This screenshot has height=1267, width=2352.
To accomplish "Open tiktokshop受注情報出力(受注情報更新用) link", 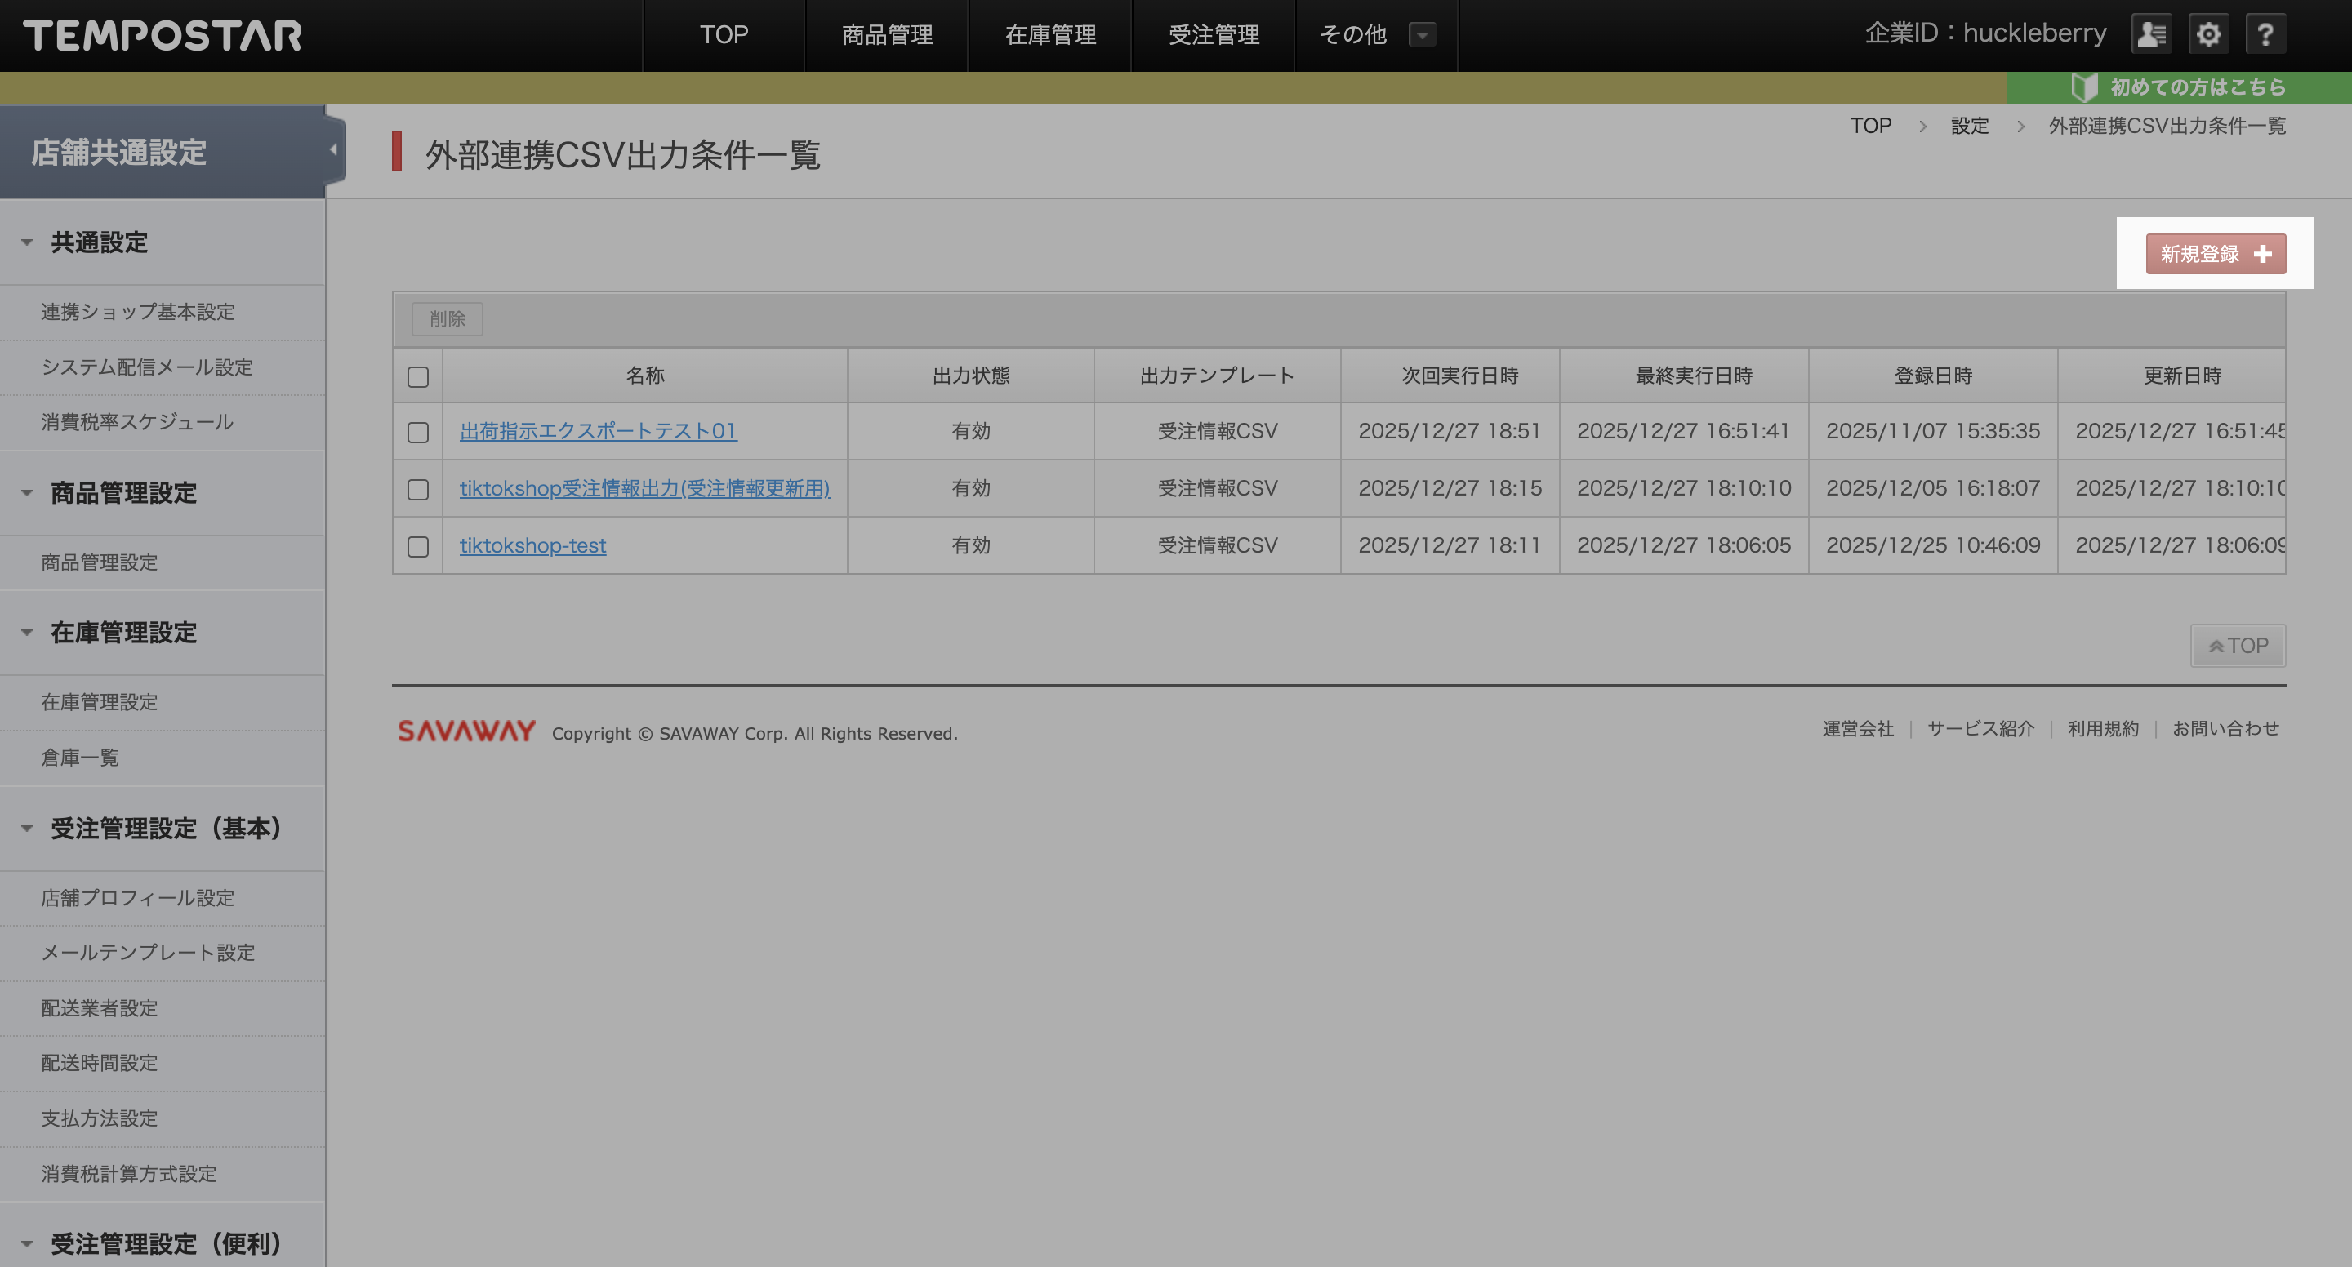I will point(644,488).
